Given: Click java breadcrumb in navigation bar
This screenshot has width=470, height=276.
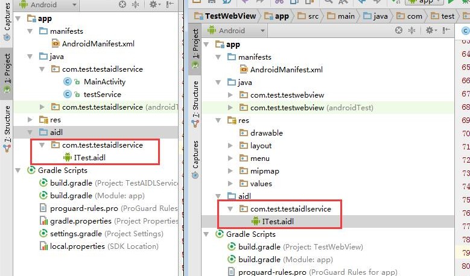Looking at the screenshot, I should click(376, 16).
